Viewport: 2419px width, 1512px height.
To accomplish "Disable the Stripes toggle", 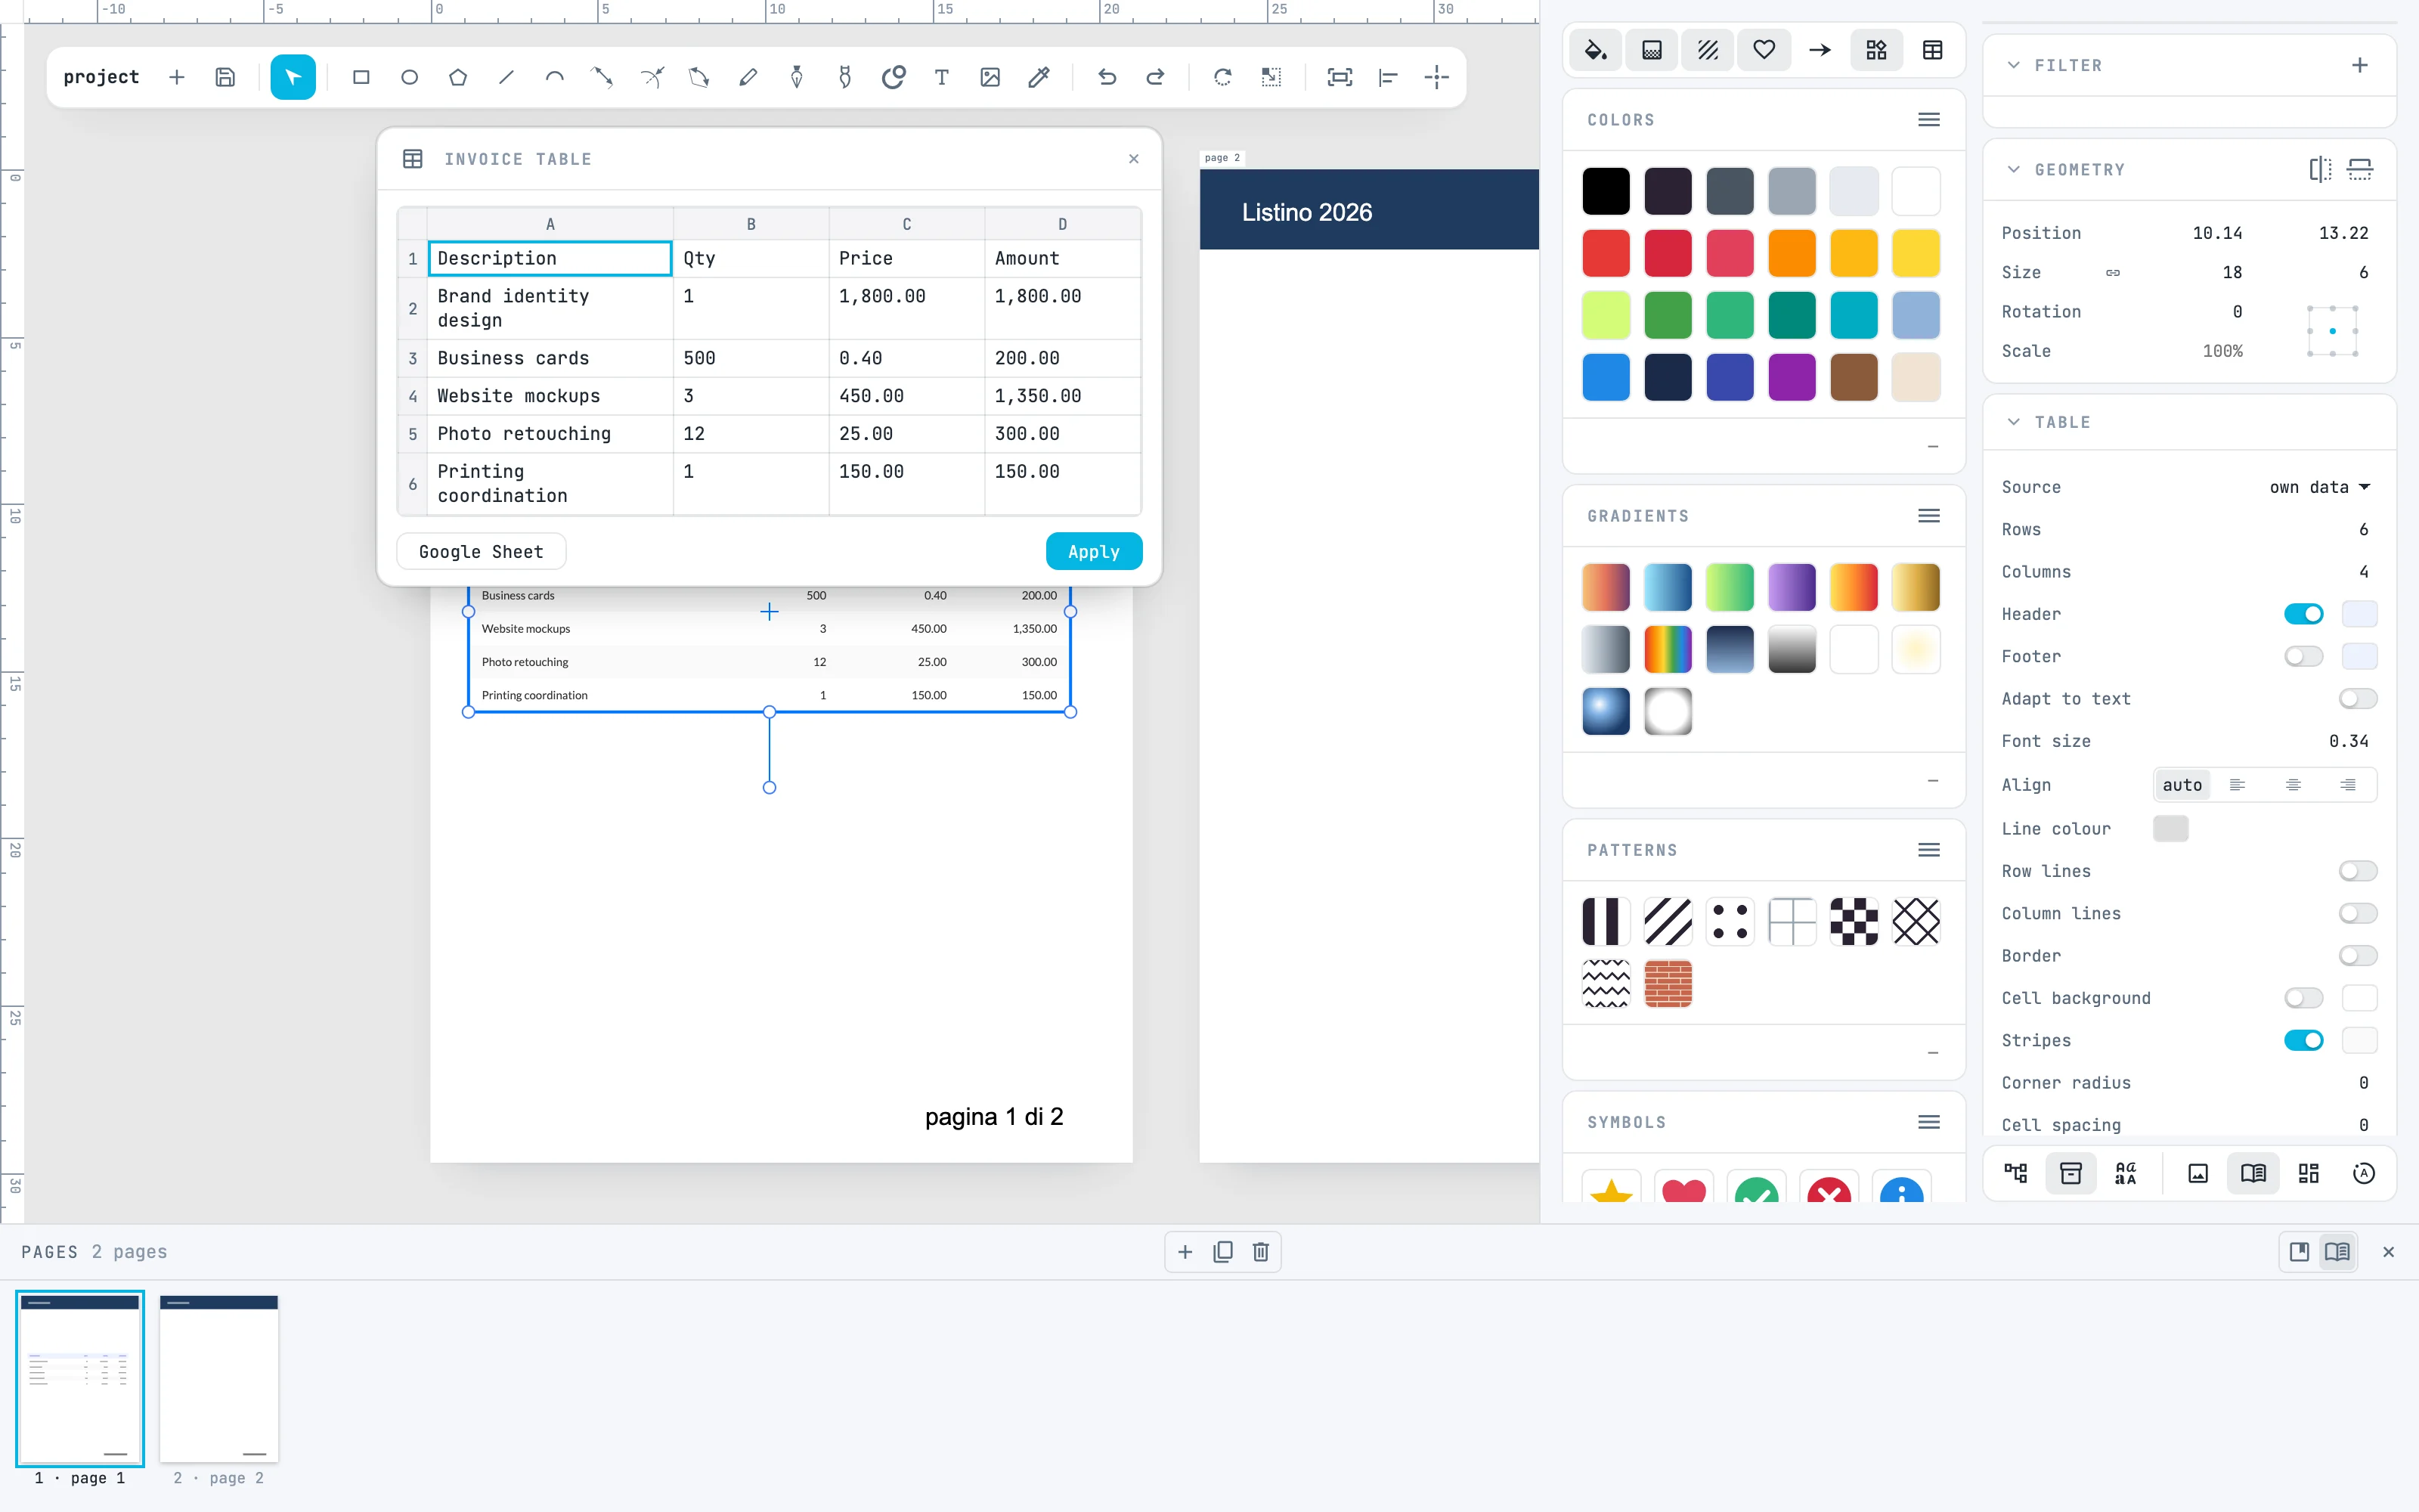I will point(2303,1040).
